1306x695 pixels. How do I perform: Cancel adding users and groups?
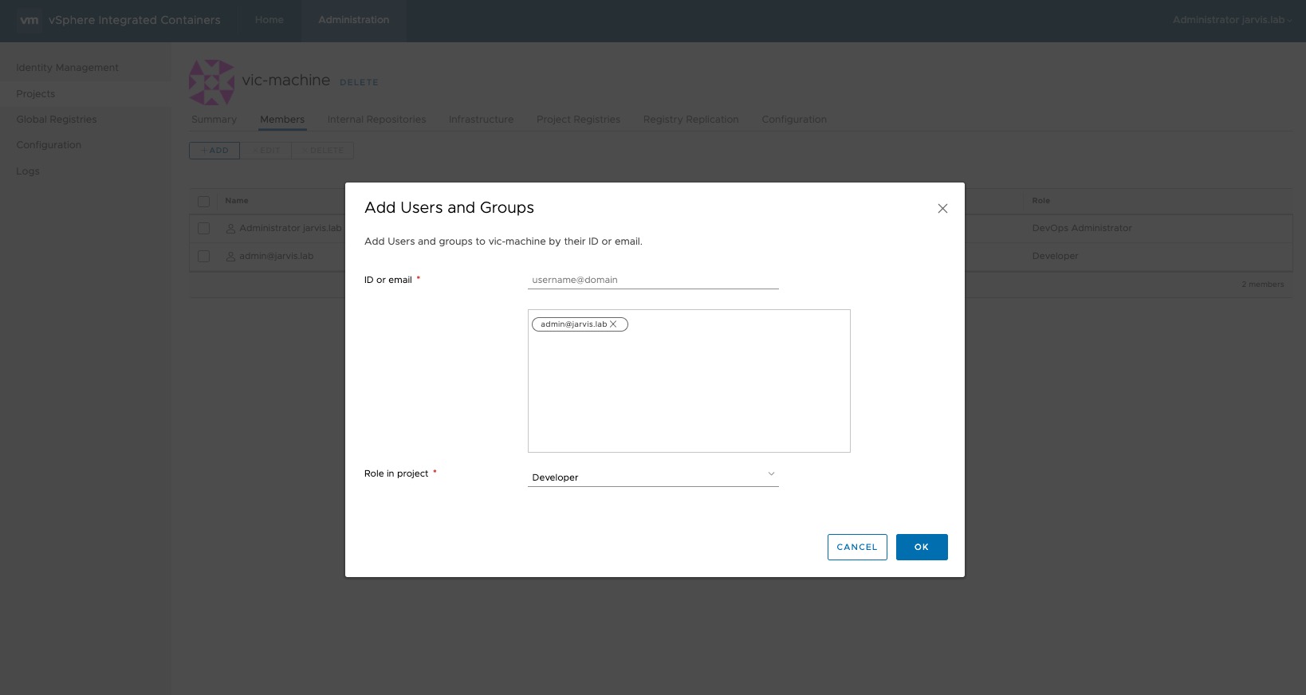tap(857, 547)
